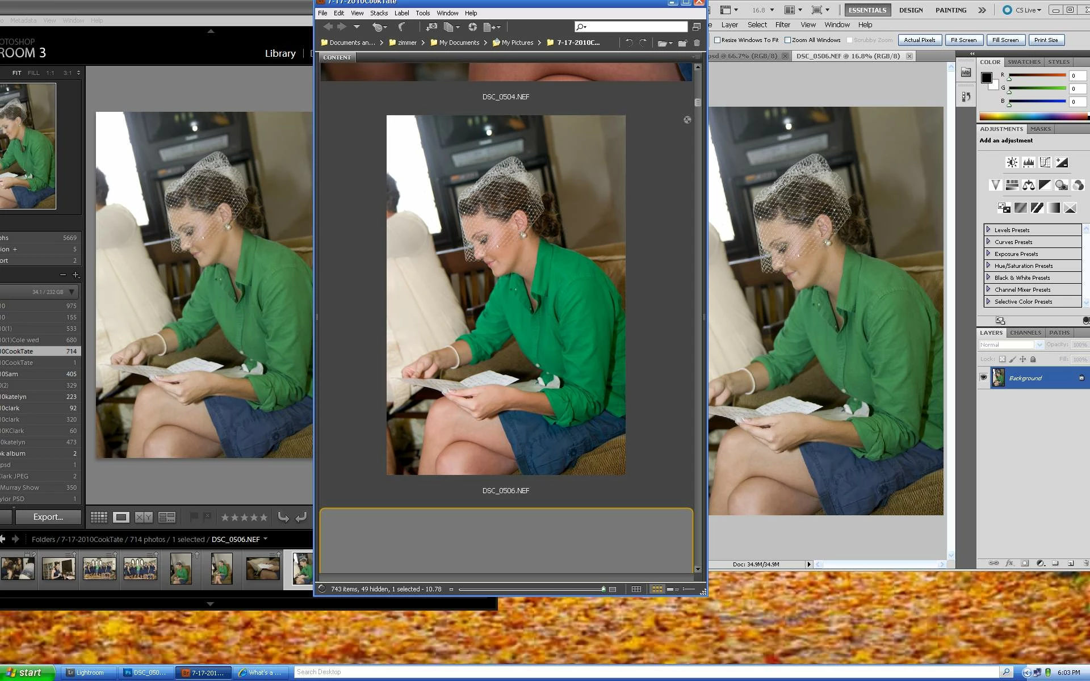Expand the Levels Presets list
Viewport: 1090px width, 681px height.
coord(988,230)
